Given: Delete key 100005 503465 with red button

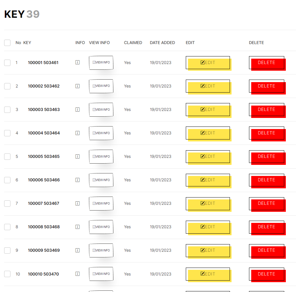Looking at the screenshot, I should click(267, 157).
